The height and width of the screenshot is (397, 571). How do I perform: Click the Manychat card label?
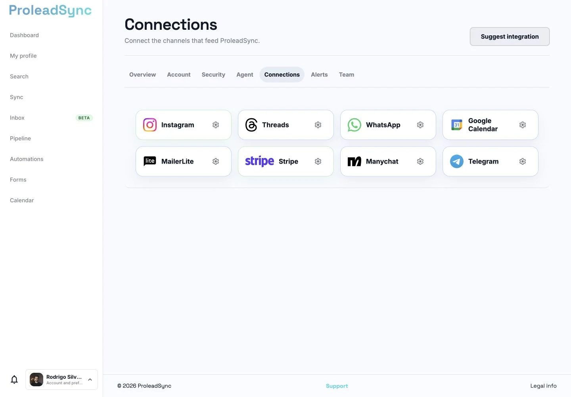coord(382,162)
